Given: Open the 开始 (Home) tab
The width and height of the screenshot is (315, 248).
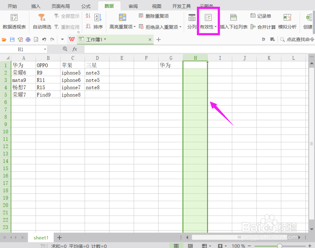Looking at the screenshot, I should 12,6.
